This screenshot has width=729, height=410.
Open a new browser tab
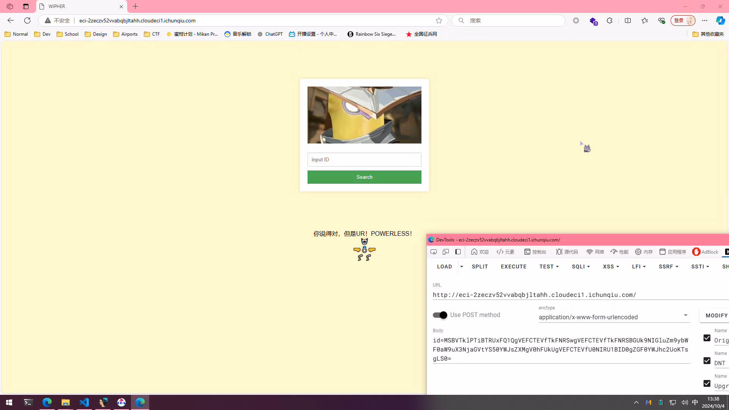[136, 6]
